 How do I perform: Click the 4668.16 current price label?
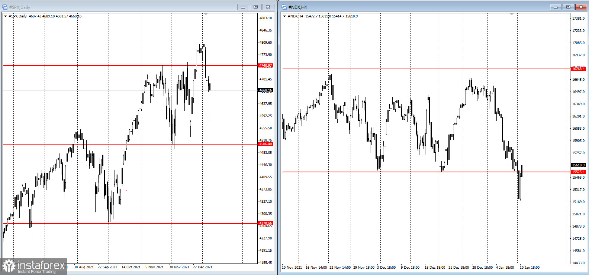coord(265,90)
